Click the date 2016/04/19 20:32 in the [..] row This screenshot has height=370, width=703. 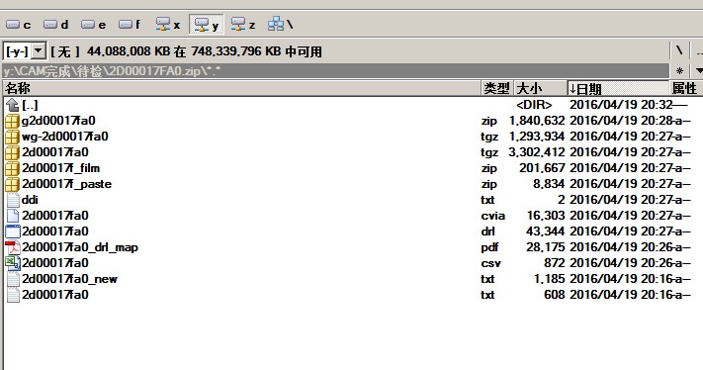[x=621, y=105]
